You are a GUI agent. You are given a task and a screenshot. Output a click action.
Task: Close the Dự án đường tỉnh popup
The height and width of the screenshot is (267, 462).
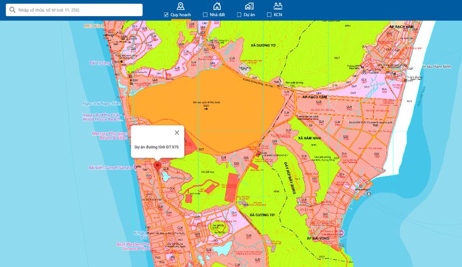[x=176, y=133]
